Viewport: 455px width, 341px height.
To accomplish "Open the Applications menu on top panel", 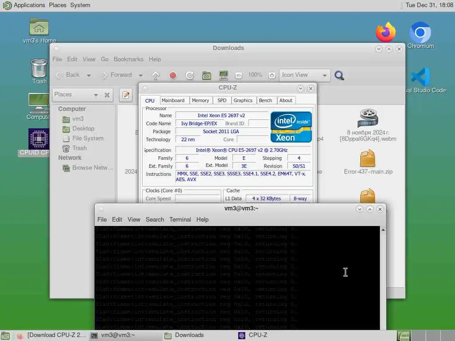I will tap(29, 5).
